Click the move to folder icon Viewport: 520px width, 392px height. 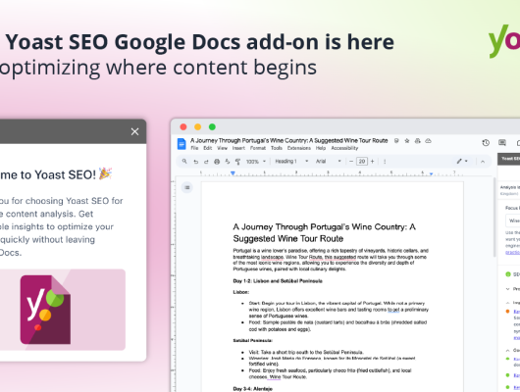(x=418, y=141)
